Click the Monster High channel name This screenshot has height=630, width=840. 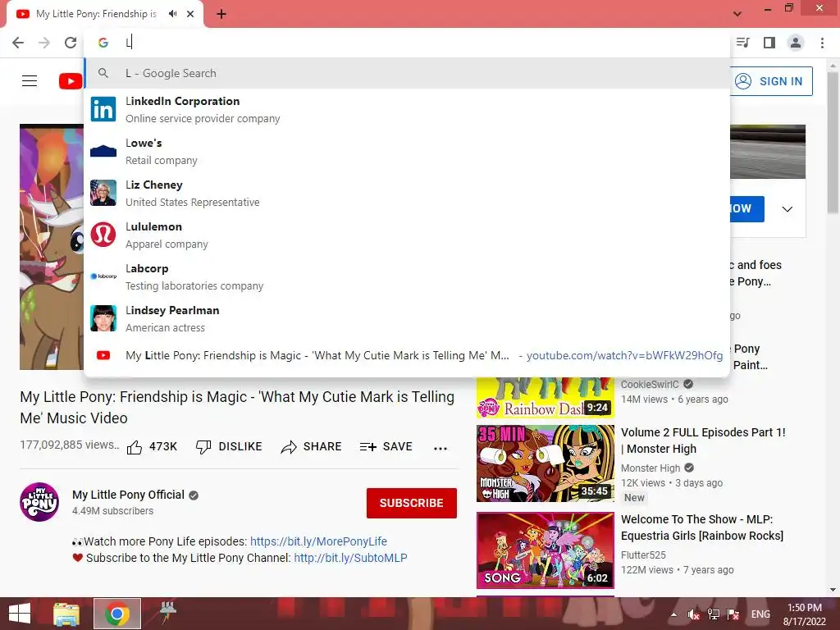(x=651, y=468)
